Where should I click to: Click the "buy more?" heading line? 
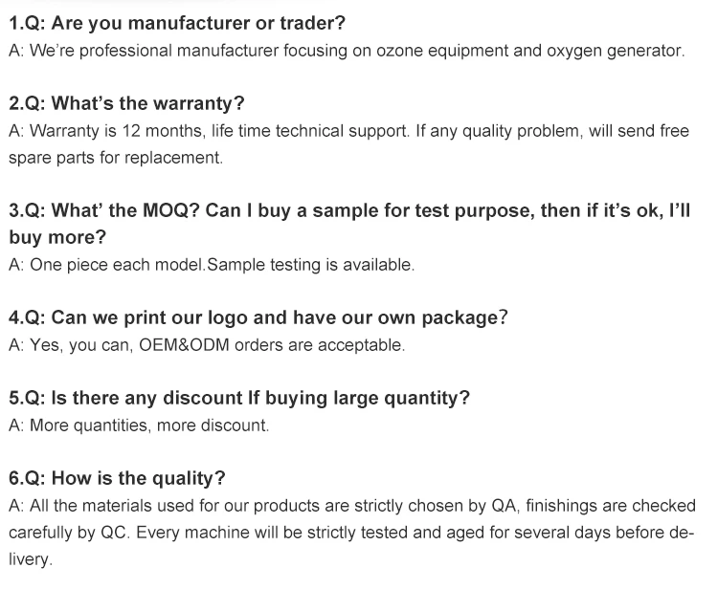pos(57,237)
